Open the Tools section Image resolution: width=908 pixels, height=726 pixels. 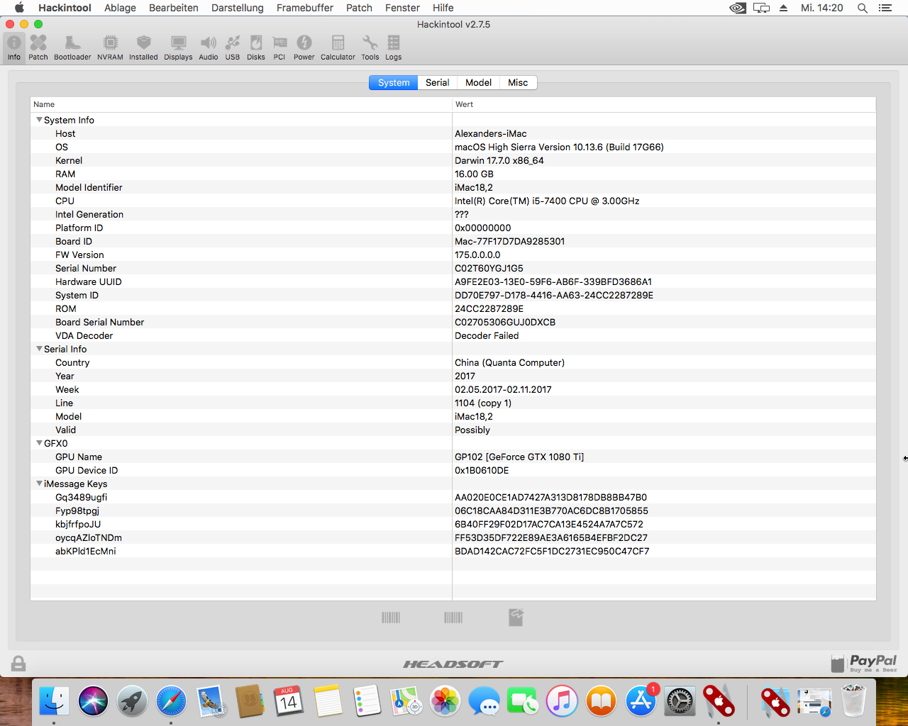click(x=370, y=48)
